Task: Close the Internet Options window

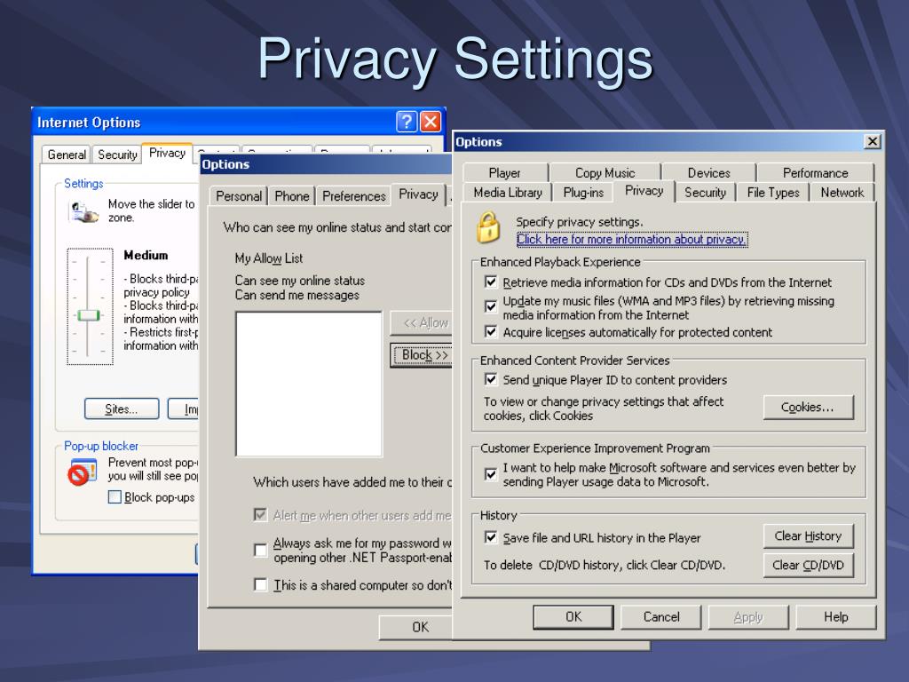Action: (431, 122)
